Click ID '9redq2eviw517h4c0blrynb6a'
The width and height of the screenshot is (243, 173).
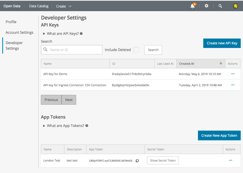(132, 74)
